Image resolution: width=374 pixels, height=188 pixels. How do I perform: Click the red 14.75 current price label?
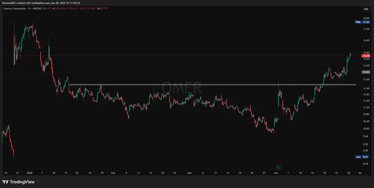click(366, 55)
